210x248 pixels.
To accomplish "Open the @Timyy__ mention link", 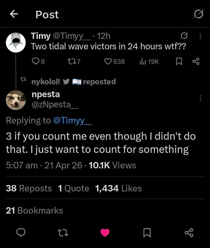I will click(x=73, y=120).
